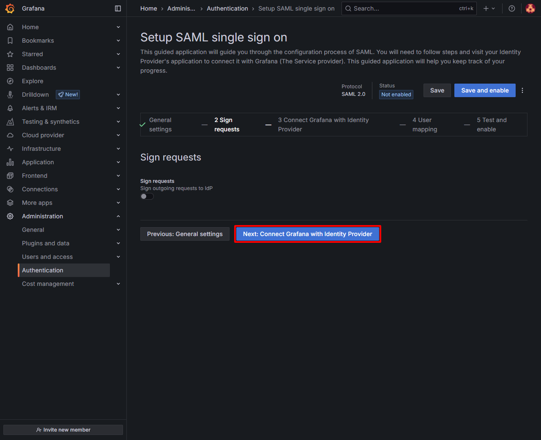This screenshot has width=541, height=440.
Task: Click the dock menu sidebar icon
Action: tap(118, 8)
